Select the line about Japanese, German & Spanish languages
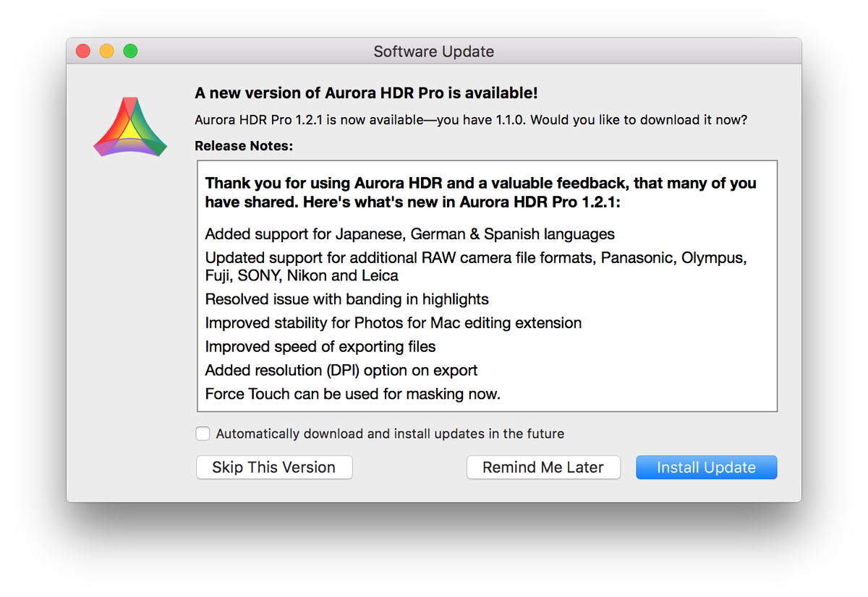 click(409, 234)
